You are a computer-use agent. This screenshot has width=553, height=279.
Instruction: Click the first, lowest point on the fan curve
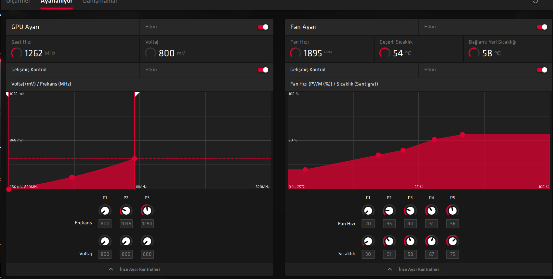pos(305,169)
